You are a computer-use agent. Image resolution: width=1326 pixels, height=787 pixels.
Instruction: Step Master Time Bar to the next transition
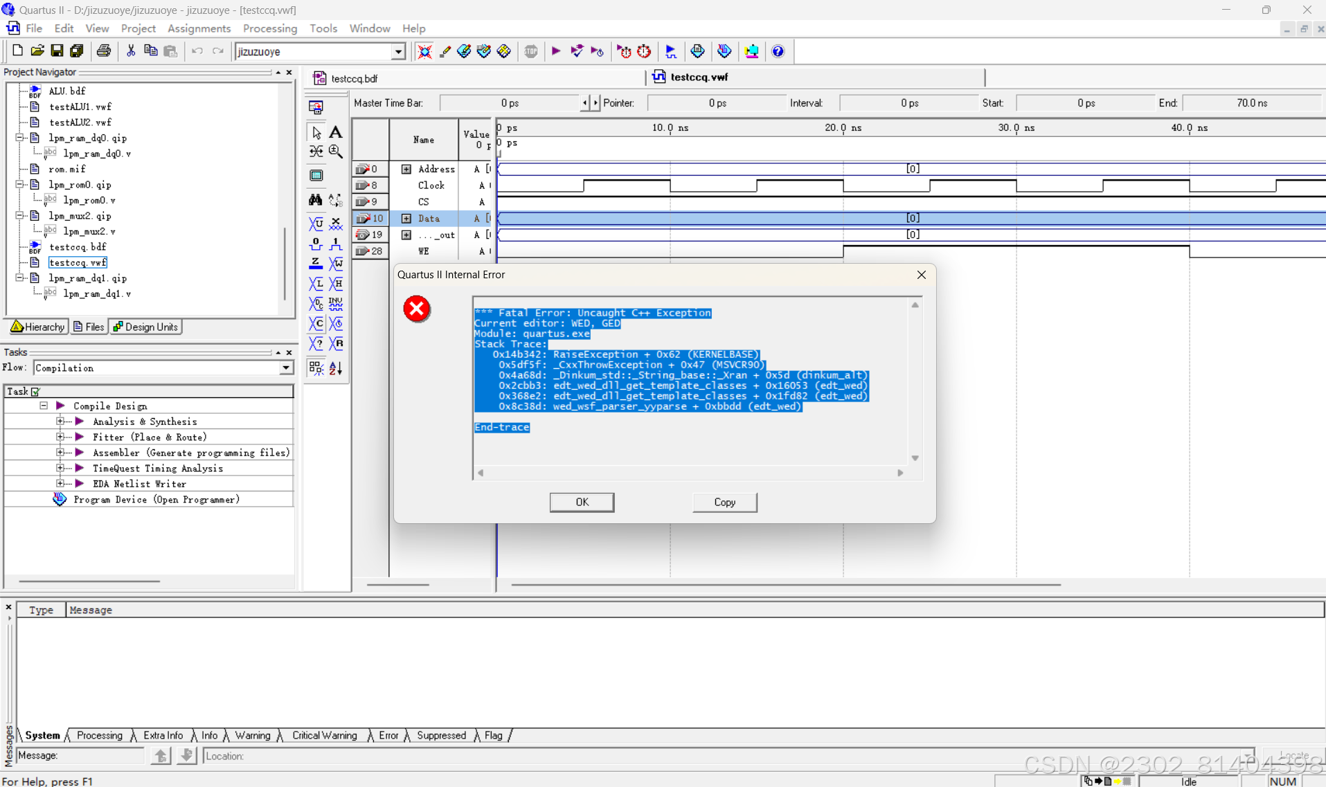click(595, 103)
